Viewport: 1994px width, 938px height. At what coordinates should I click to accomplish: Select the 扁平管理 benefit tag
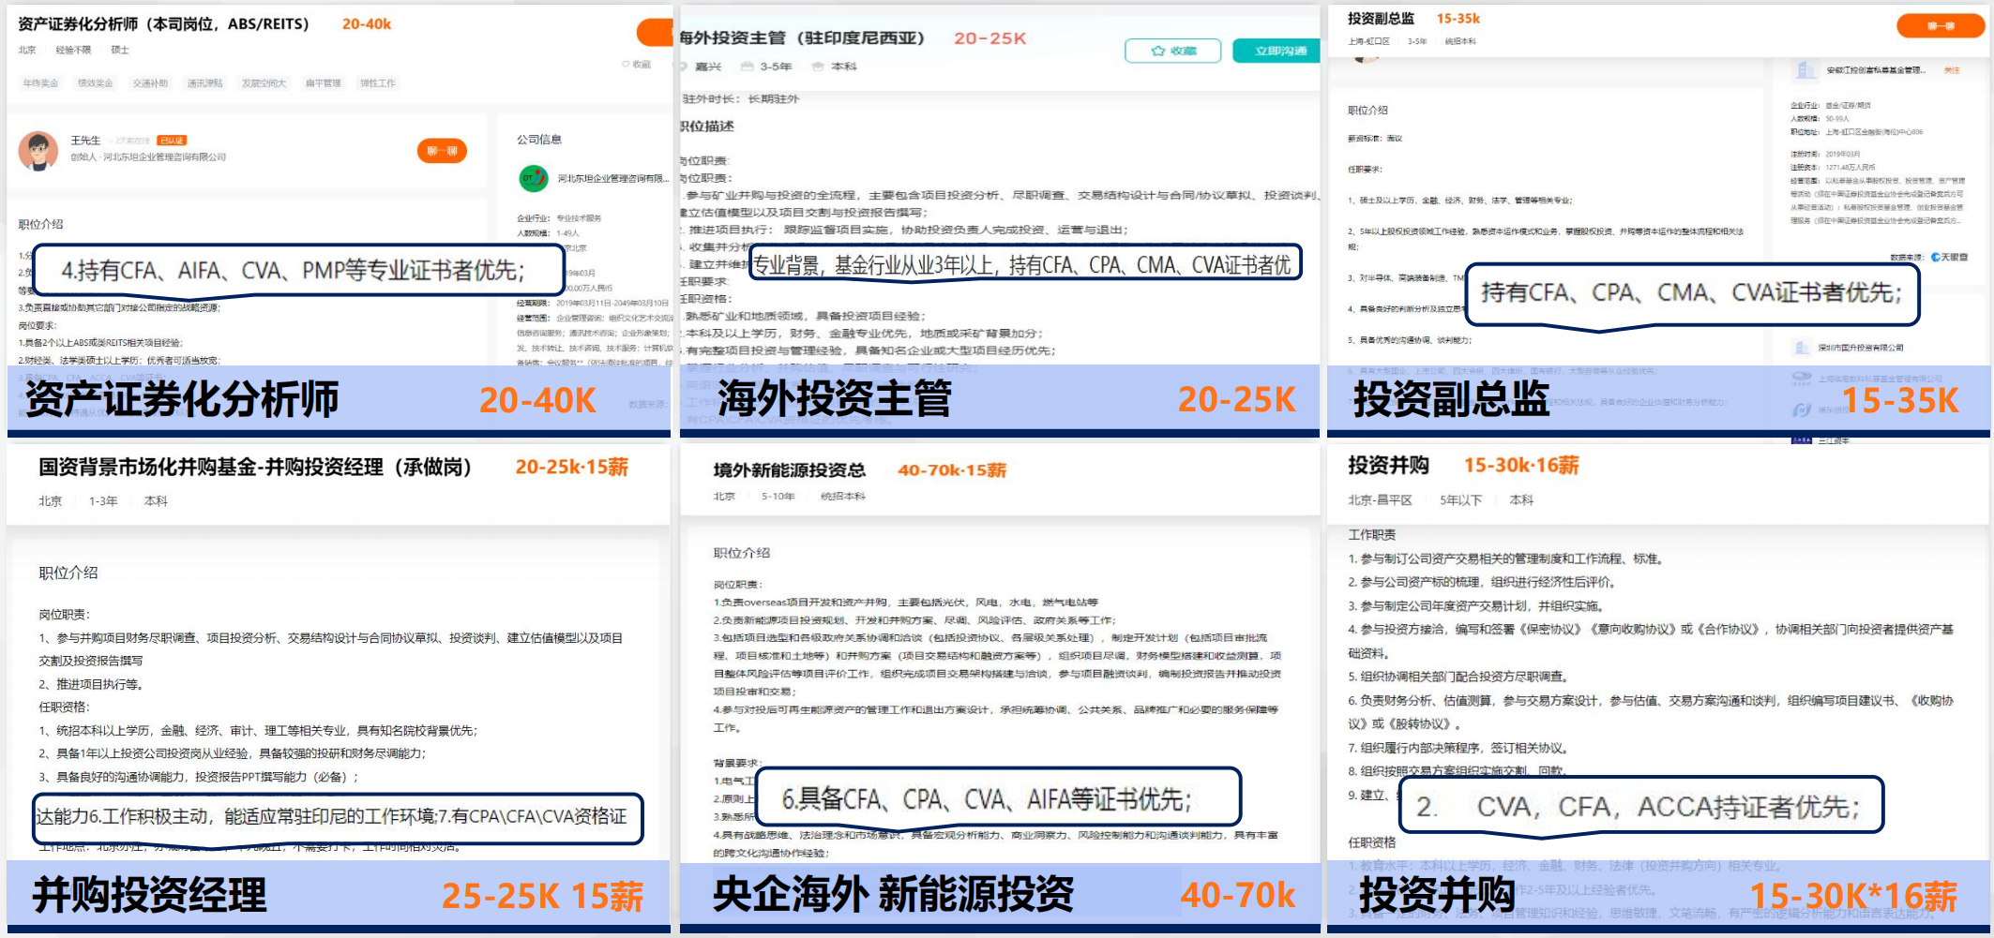click(323, 83)
